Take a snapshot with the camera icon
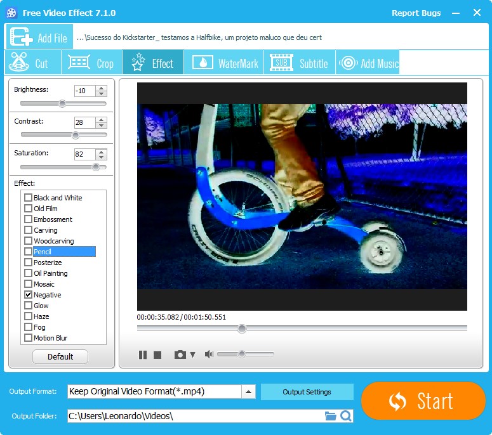 [180, 354]
